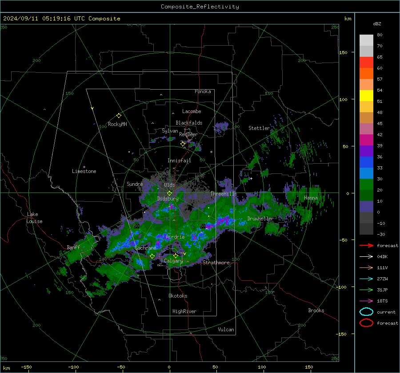This screenshot has height=373, width=400.
Task: Click the red 65 dBZ color swatch
Action: coord(366,62)
